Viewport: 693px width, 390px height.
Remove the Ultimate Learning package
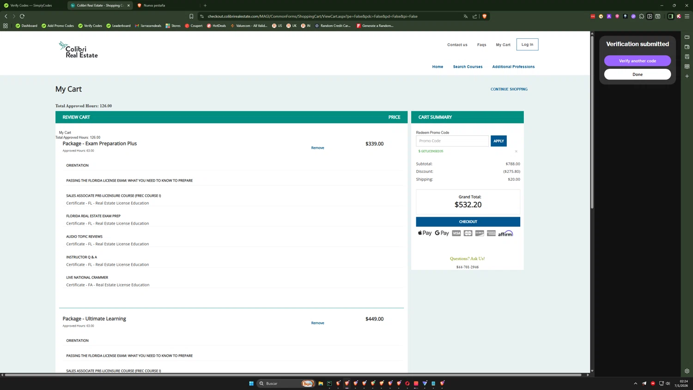tap(317, 323)
